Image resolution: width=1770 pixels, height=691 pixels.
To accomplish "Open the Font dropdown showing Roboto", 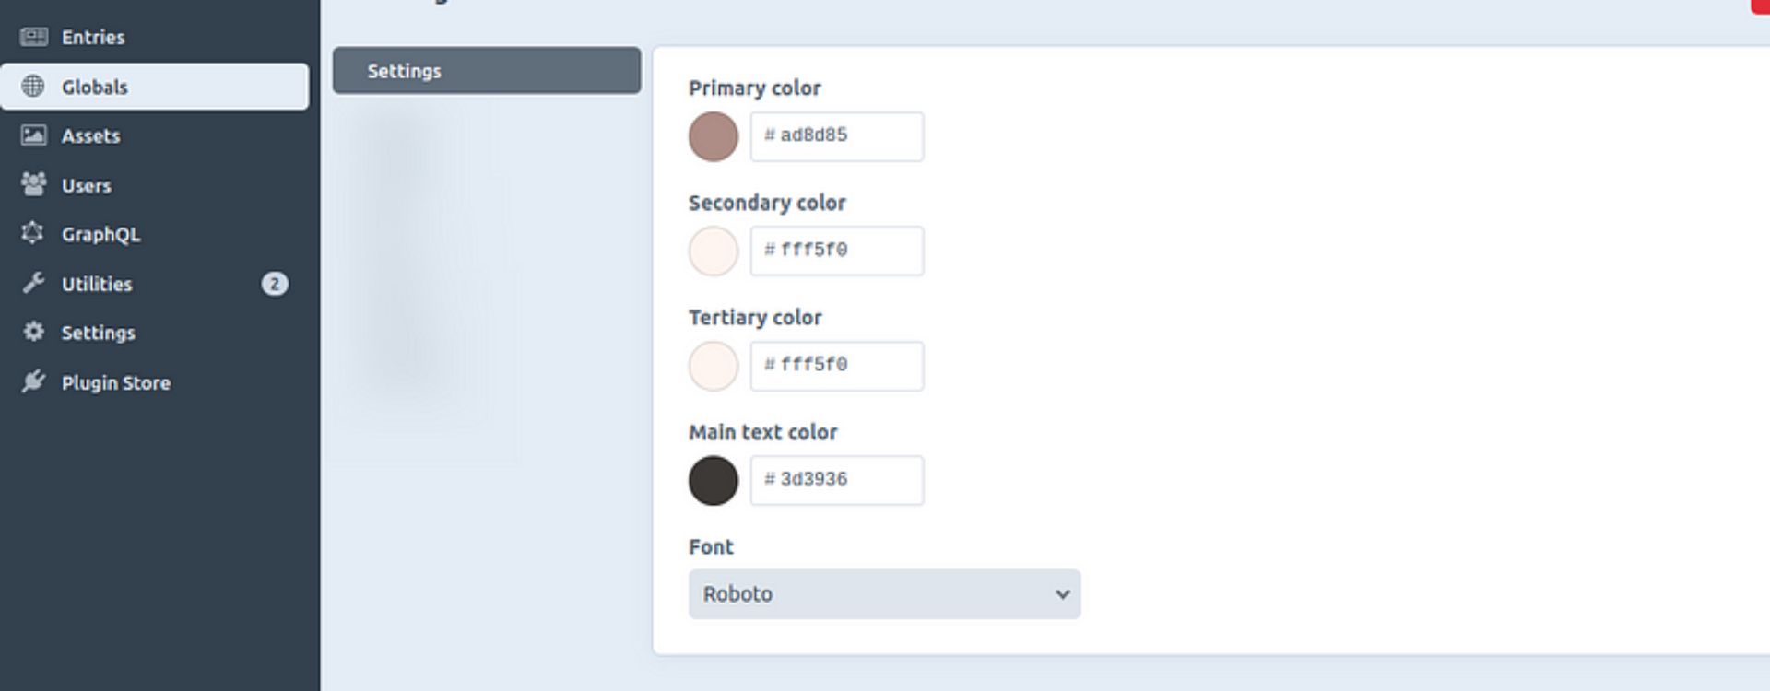I will coord(884,594).
